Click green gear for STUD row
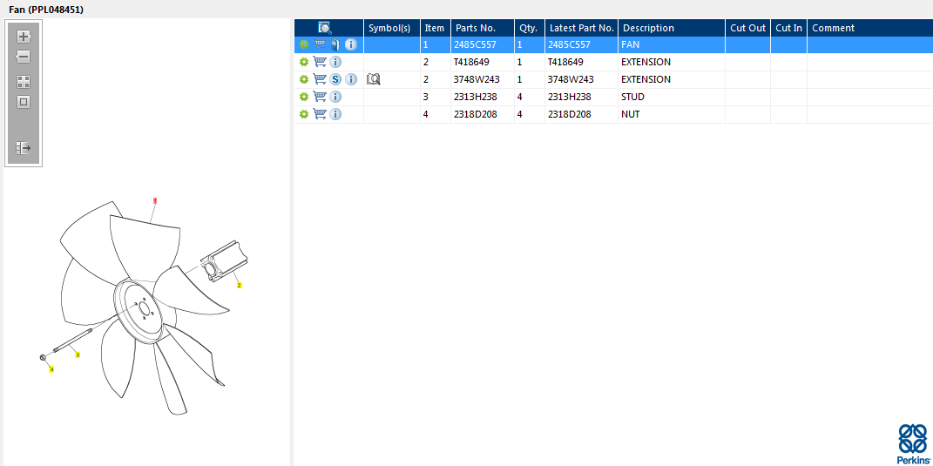The width and height of the screenshot is (933, 466). (304, 97)
